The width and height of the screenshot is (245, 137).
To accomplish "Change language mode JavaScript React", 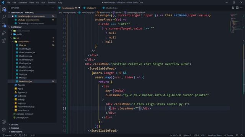I will pyautogui.click(x=215, y=135).
